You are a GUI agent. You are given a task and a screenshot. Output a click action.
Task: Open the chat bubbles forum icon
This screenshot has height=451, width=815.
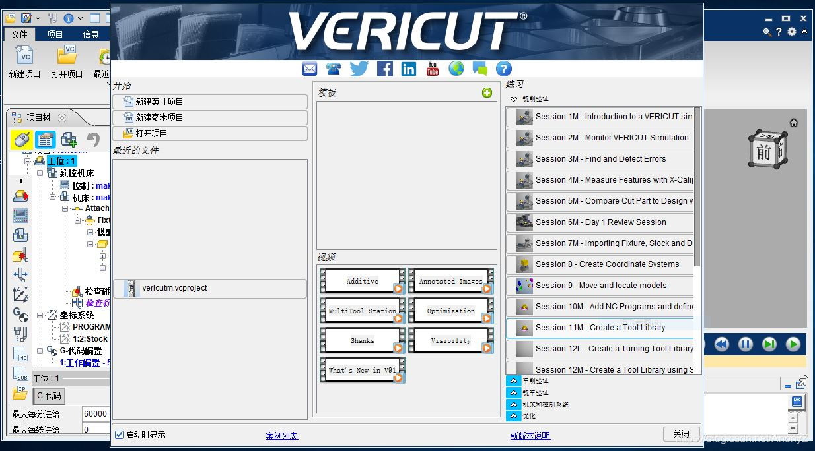click(480, 69)
